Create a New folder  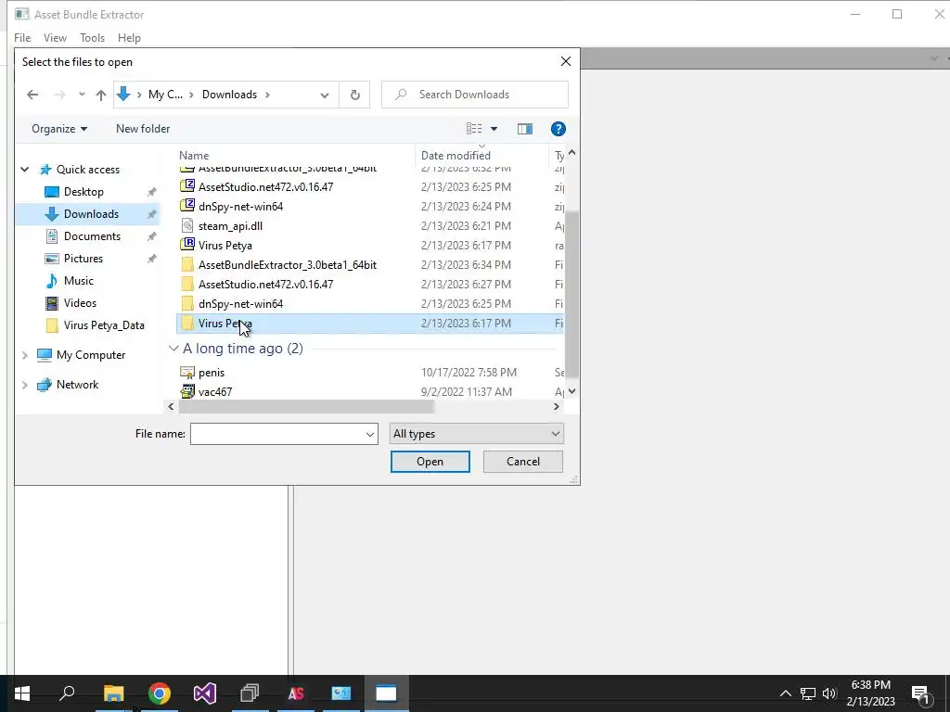(x=143, y=128)
